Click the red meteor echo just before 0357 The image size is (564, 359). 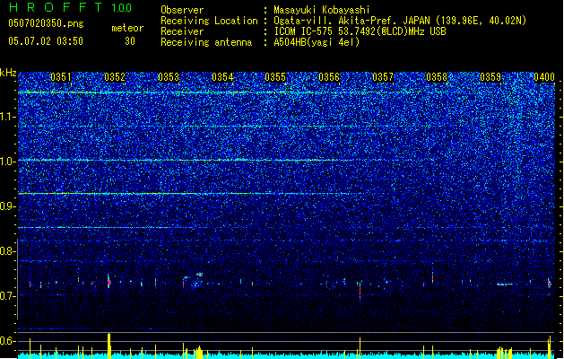360,291
